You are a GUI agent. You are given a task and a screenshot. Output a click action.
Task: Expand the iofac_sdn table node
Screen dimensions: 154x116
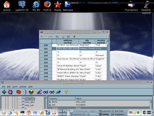pyautogui.click(x=19, y=105)
